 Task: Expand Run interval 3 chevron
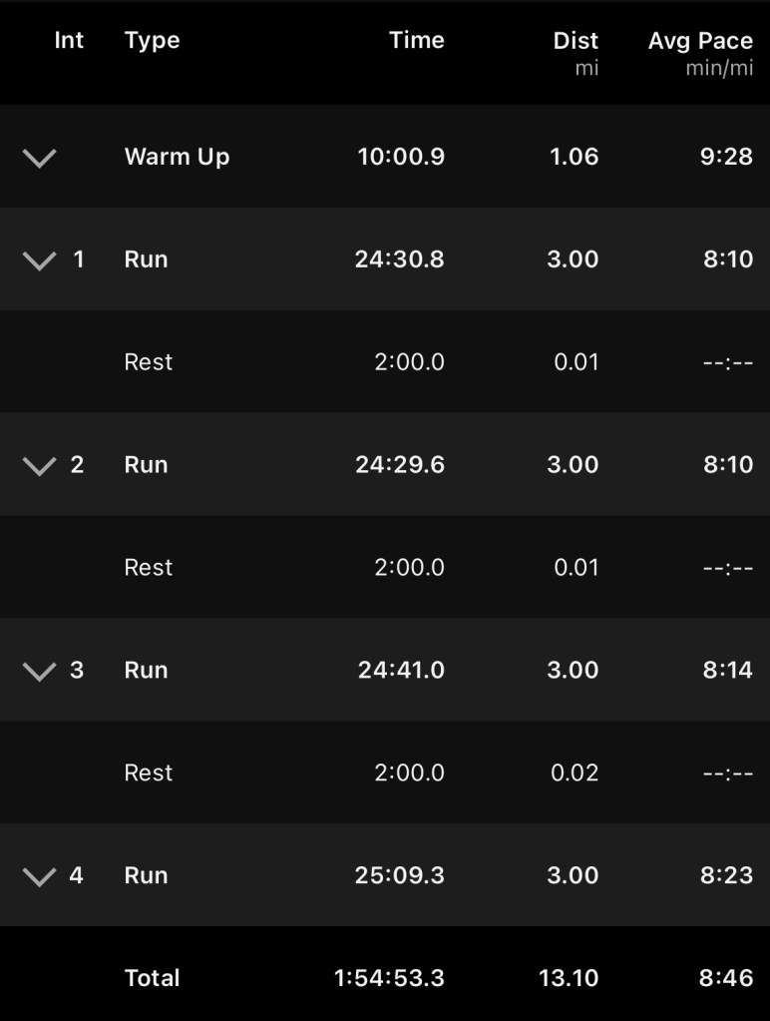pos(39,672)
